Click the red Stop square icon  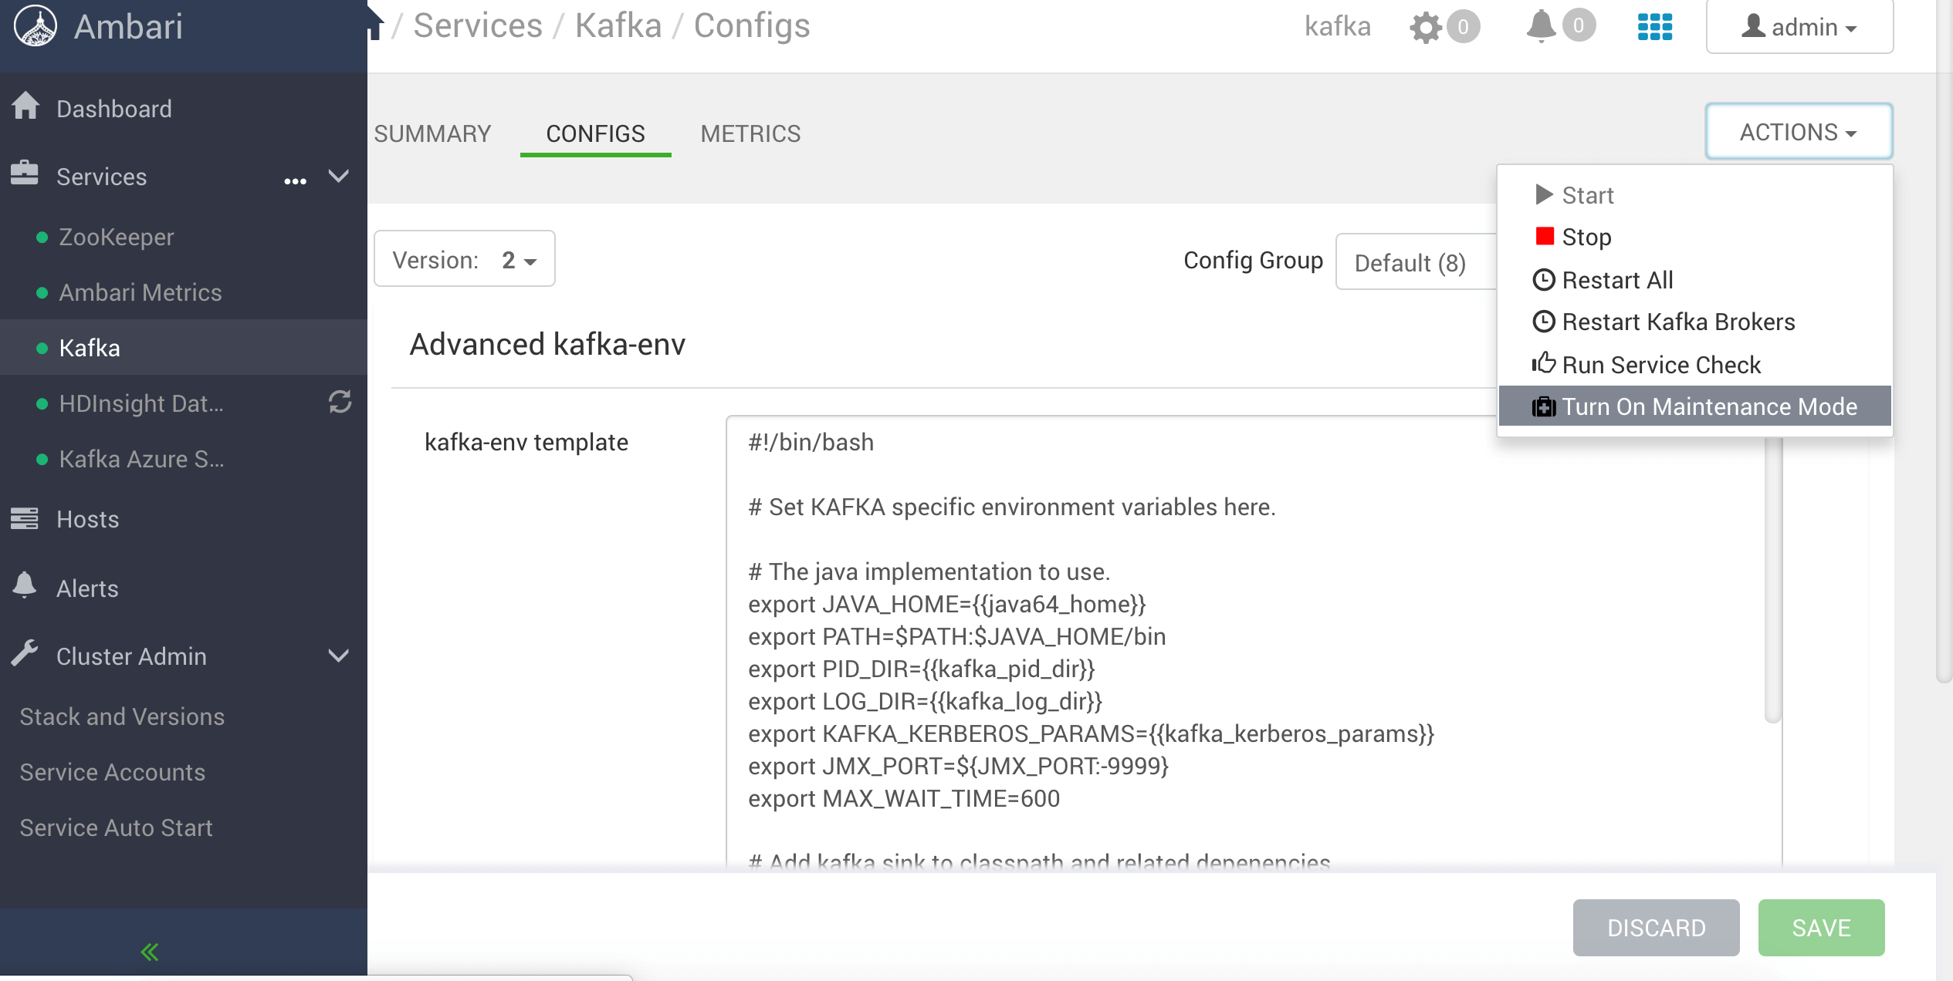[1544, 235]
